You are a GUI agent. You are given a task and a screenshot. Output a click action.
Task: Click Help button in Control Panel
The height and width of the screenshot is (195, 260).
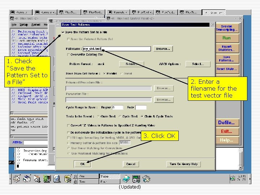[227, 140]
